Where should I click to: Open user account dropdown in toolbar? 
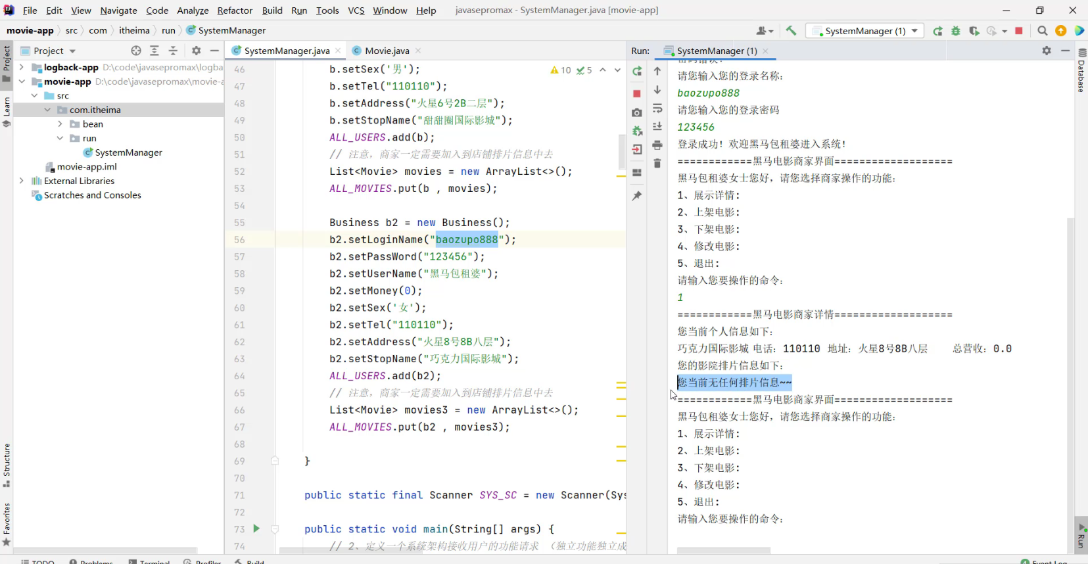765,30
